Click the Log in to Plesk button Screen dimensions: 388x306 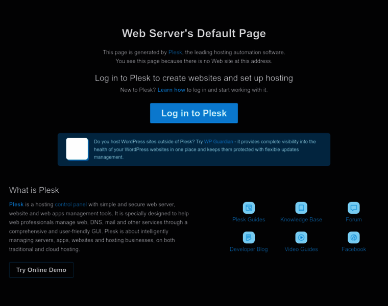tap(194, 113)
